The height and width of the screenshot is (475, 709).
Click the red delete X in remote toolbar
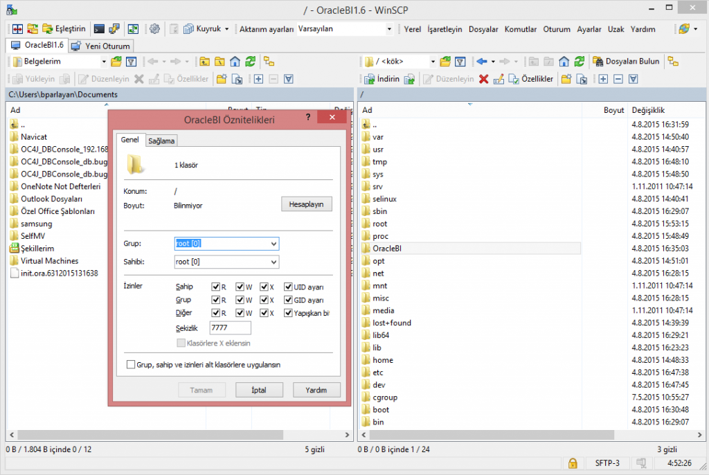point(483,79)
